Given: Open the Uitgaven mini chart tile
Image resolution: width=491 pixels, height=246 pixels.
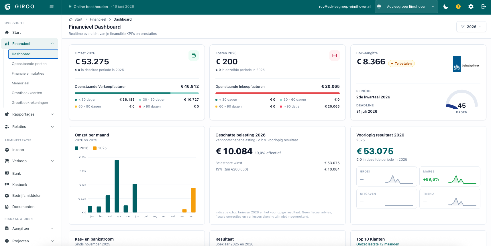Looking at the screenshot, I should [x=386, y=199].
